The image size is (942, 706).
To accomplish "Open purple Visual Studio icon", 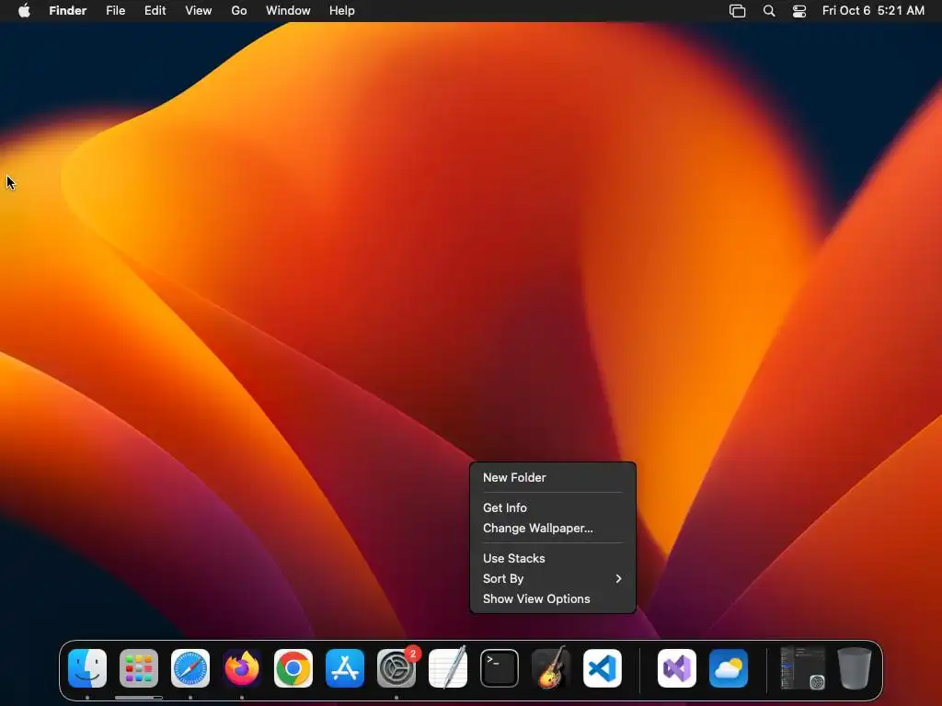I will click(677, 668).
